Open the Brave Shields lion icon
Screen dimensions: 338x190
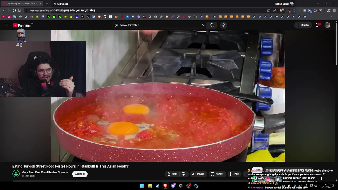tap(281, 11)
